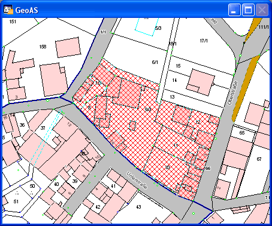
Task: Select parcel 158 on the map
Action: point(43,47)
